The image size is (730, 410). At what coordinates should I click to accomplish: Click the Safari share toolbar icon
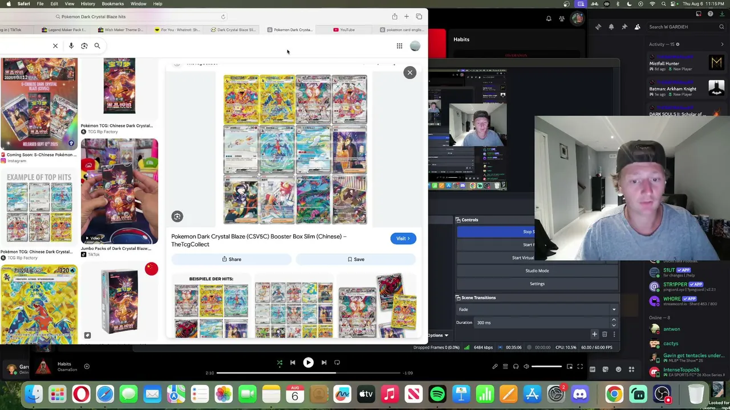point(394,17)
